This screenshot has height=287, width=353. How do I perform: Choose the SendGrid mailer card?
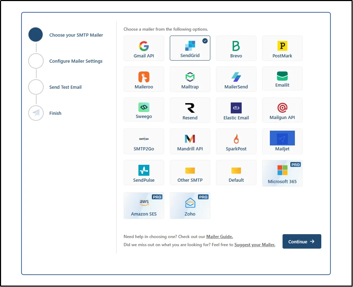pos(190,48)
